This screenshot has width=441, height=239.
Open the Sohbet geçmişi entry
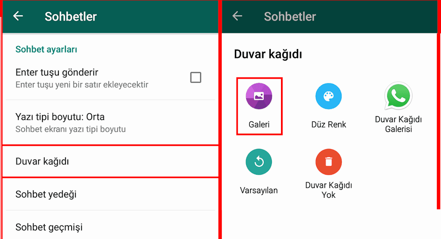110,227
